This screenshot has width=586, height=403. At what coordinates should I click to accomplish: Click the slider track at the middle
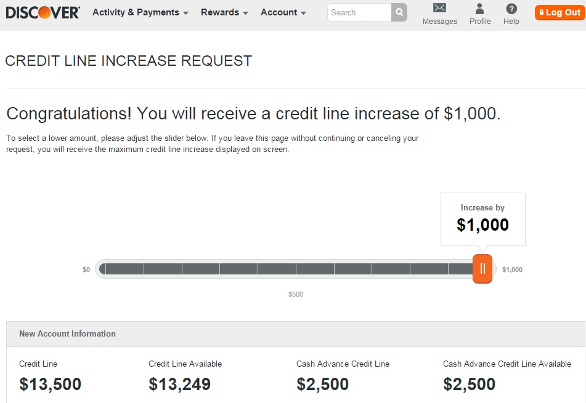[x=296, y=269]
